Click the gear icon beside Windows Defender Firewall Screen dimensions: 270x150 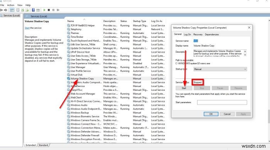tap(69, 135)
